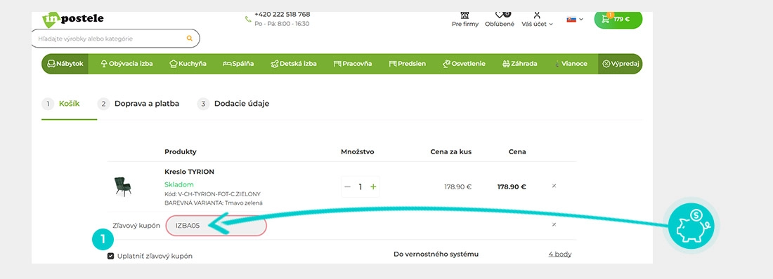Image resolution: width=773 pixels, height=279 pixels.
Task: Open the Kuchyňa category
Action: coord(188,64)
